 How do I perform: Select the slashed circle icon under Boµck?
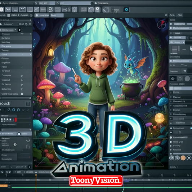9,110
